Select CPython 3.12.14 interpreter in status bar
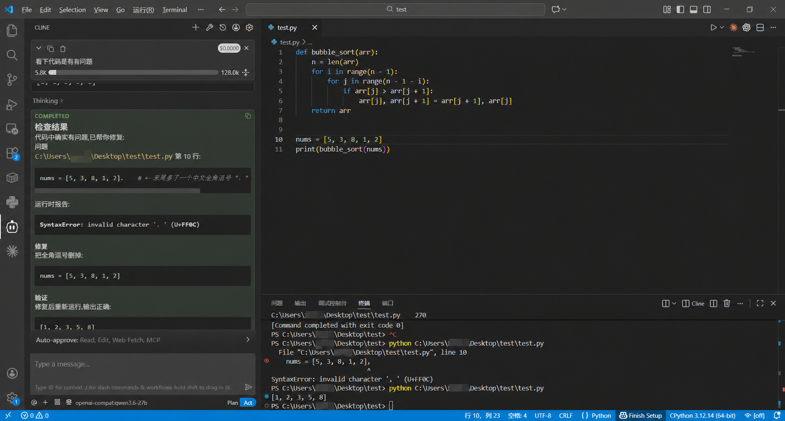The width and height of the screenshot is (785, 421). point(702,416)
